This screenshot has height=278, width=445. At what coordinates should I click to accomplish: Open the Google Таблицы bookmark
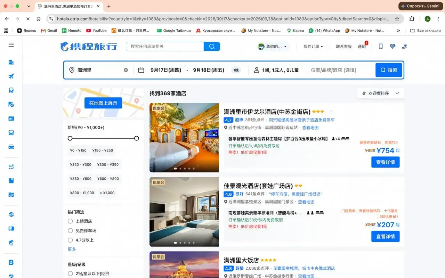[x=174, y=31]
